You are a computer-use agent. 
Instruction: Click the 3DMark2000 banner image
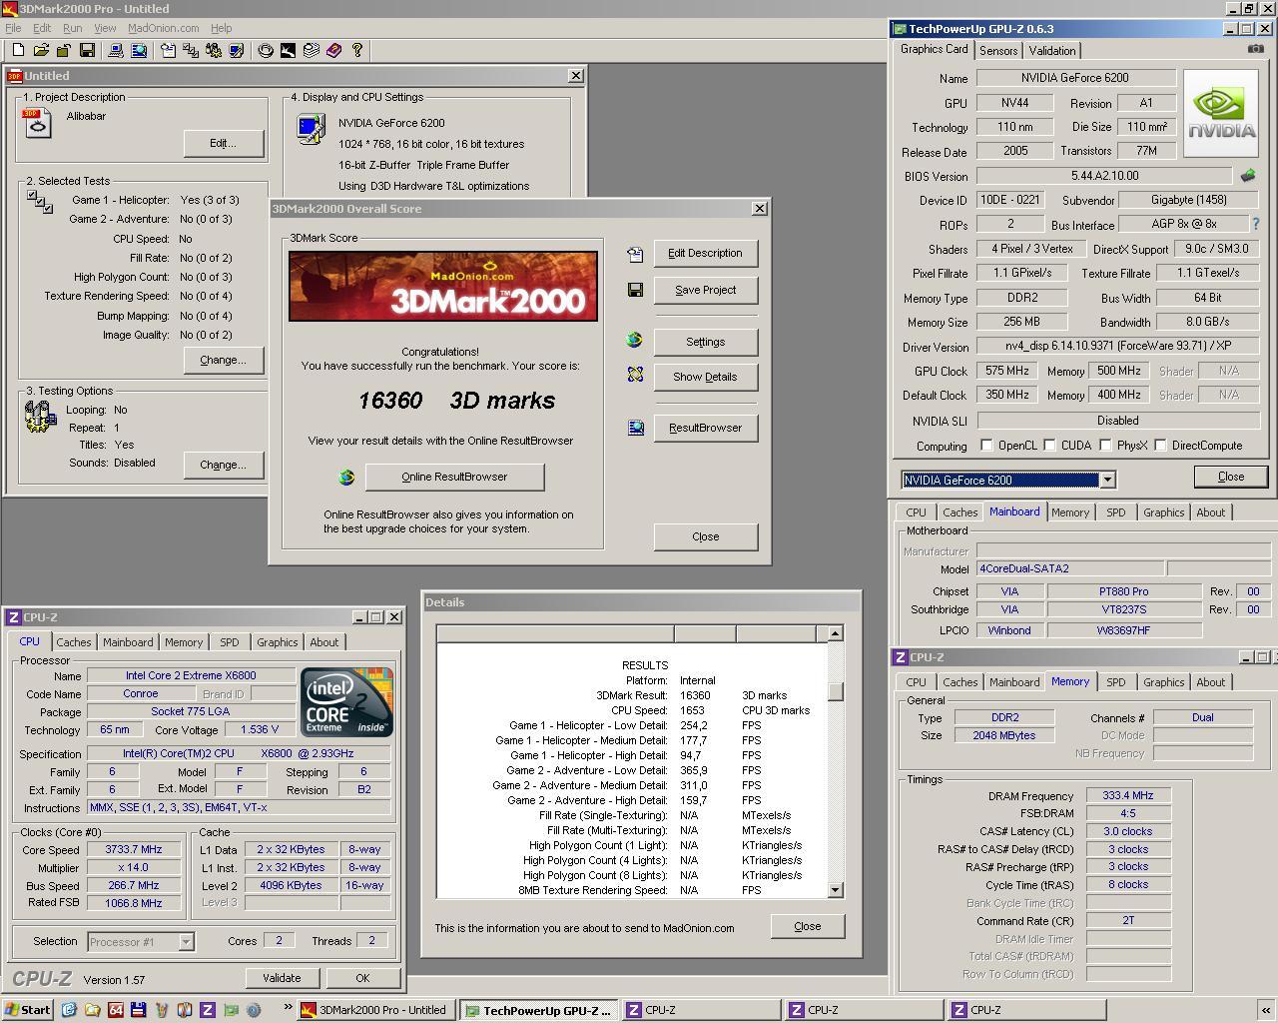[x=443, y=286]
